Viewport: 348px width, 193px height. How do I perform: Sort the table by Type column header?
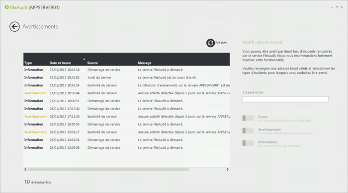28,63
